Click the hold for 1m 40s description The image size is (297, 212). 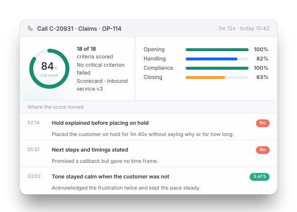click(x=143, y=134)
